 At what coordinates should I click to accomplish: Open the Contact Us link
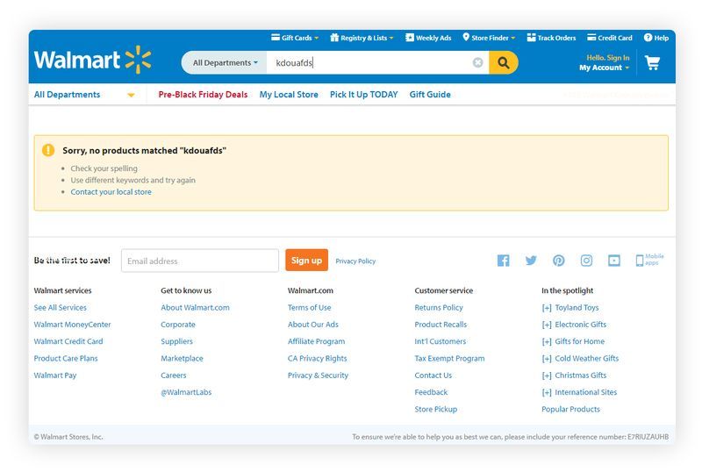(x=433, y=375)
